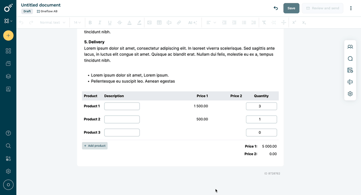Image resolution: width=361 pixels, height=195 pixels.
Task: Expand the text alignment dropdown
Action: coord(211,22)
